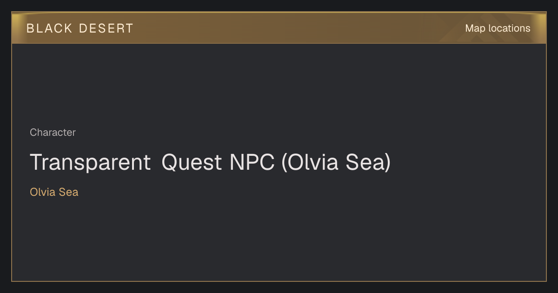Image resolution: width=558 pixels, height=293 pixels.
Task: Select the Olvia Sea gold subtitle link
Action: pyautogui.click(x=54, y=192)
